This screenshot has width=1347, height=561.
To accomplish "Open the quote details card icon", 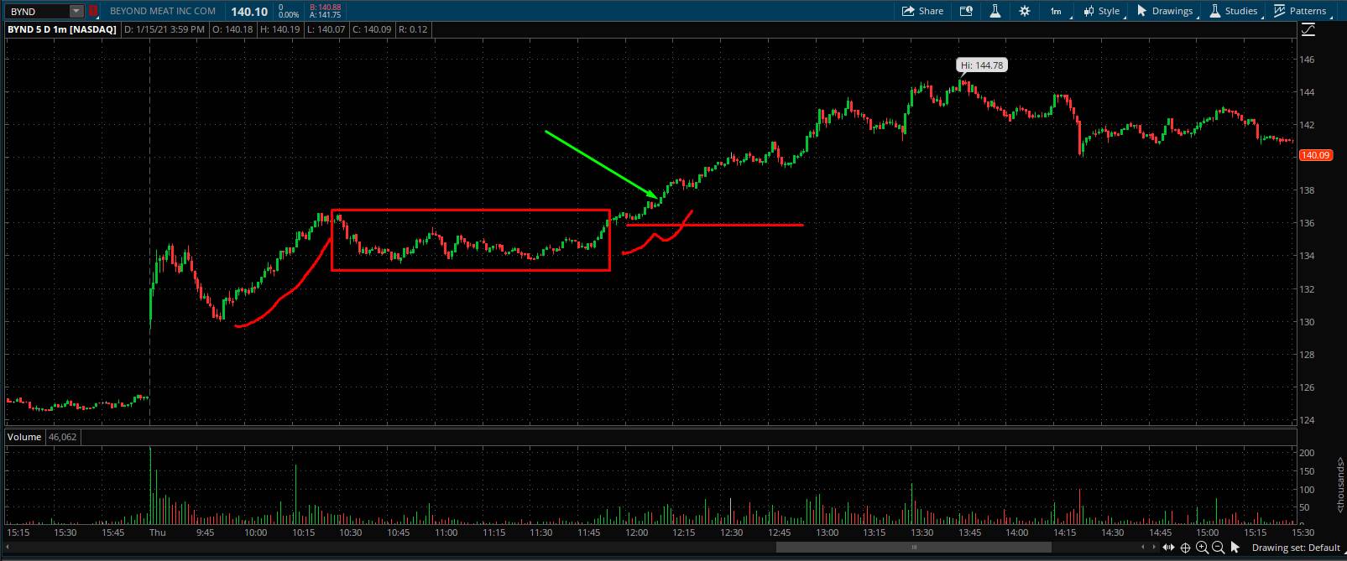I will (x=966, y=11).
